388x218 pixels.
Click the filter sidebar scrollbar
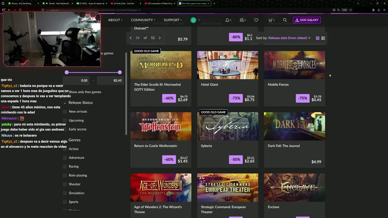[126, 94]
